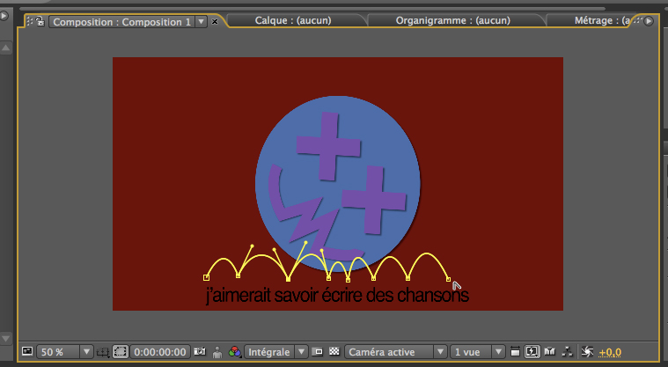Click the panel grip handle beside lock
This screenshot has height=367, width=668.
(x=30, y=21)
